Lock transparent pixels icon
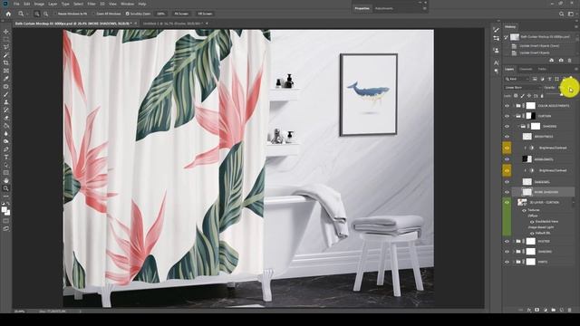The width and height of the screenshot is (580, 326). 516,96
